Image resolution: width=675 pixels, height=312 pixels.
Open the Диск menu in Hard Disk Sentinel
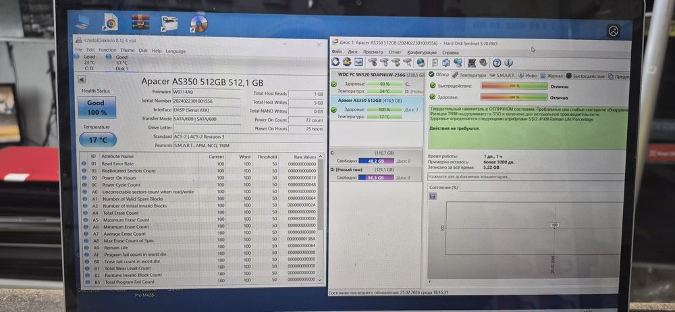[352, 52]
